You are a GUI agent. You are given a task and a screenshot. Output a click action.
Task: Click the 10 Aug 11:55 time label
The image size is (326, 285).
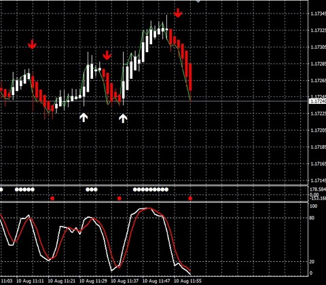(x=187, y=281)
